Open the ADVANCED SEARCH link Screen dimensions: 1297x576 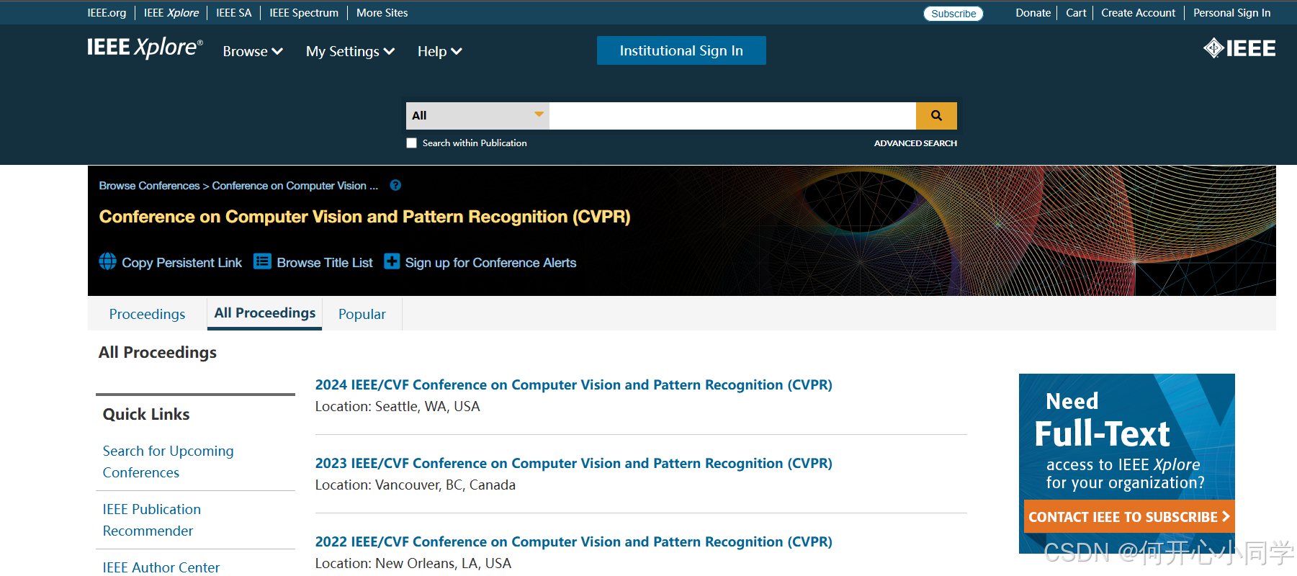(x=915, y=143)
